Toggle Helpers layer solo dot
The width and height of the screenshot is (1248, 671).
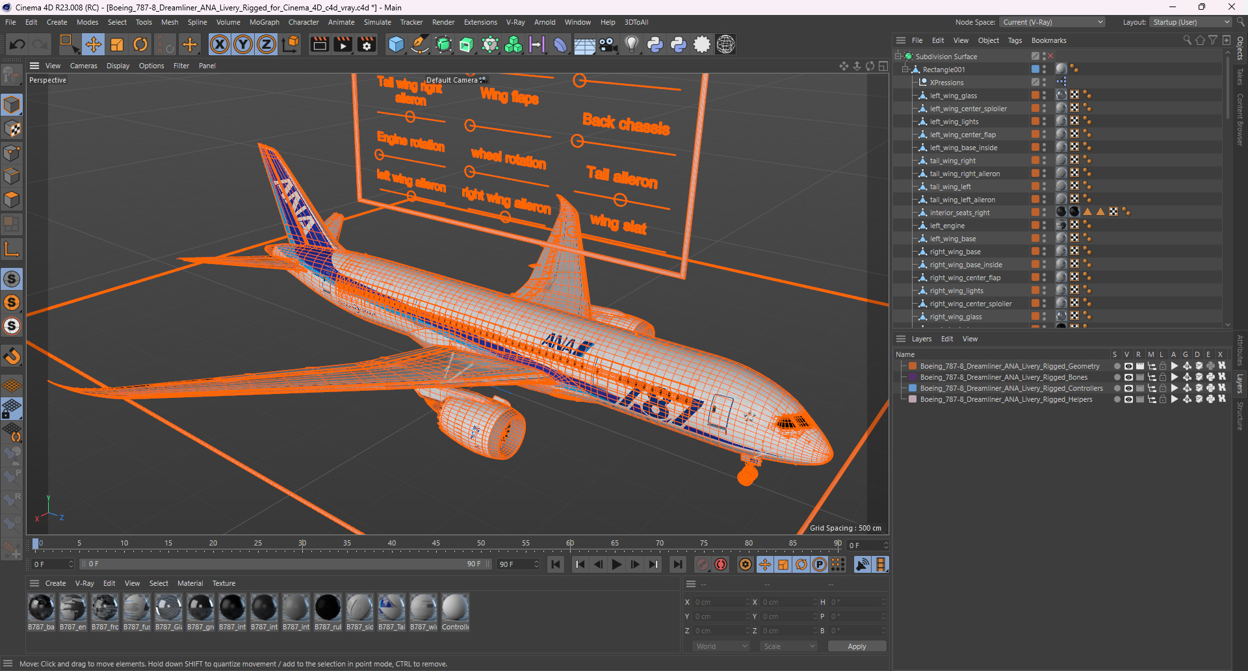click(1117, 399)
